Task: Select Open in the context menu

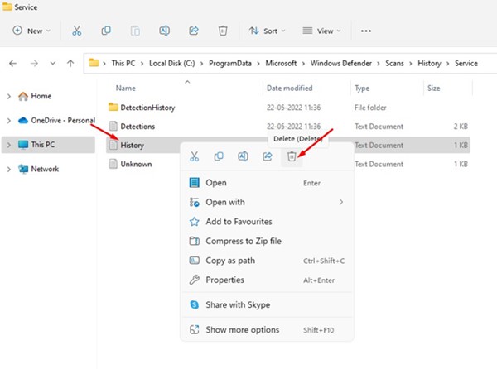Action: tap(267, 183)
